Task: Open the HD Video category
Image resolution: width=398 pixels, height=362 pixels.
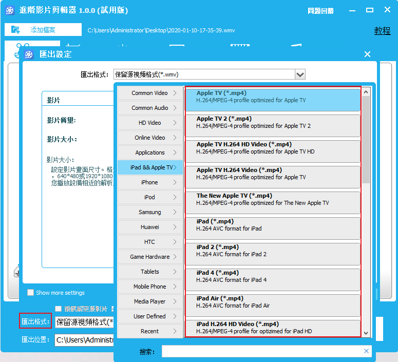Action: click(x=150, y=123)
